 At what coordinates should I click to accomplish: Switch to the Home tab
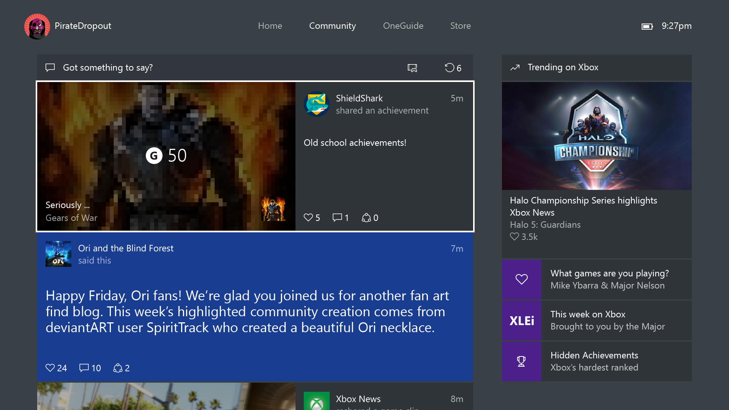coord(270,26)
